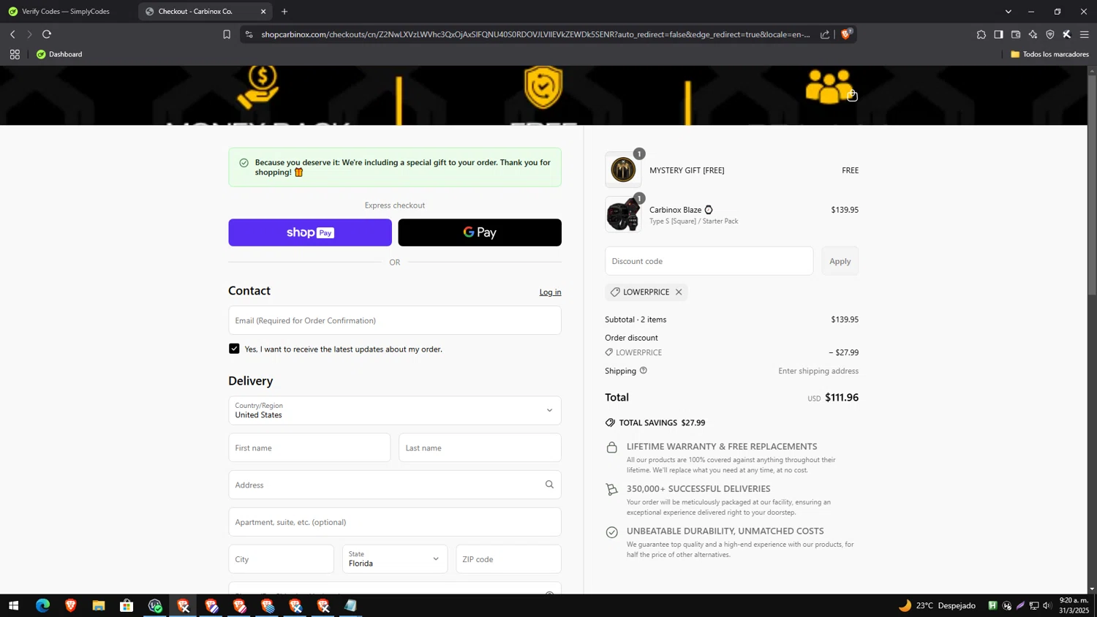The image size is (1097, 617).
Task: Click the Mystery Gift product thumbnail
Action: (623, 170)
